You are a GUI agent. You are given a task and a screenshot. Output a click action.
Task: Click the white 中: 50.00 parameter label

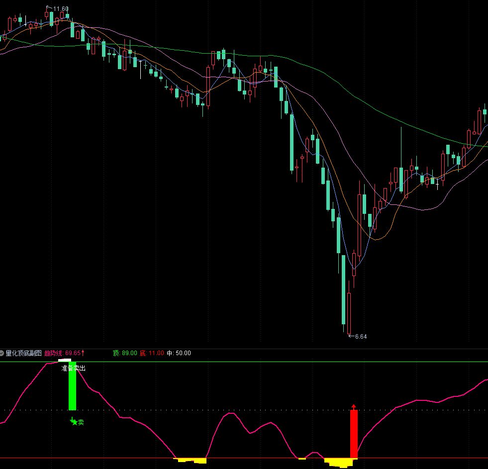tap(179, 353)
